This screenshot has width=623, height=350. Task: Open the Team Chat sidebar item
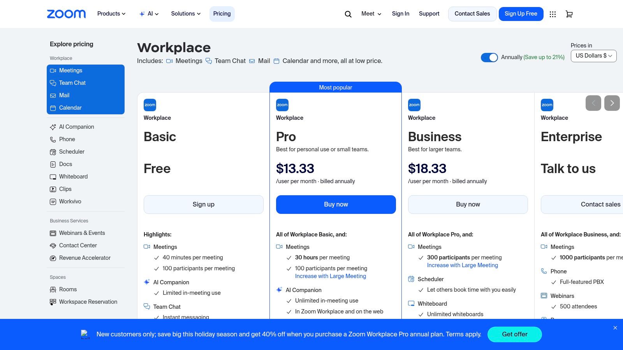[x=72, y=83]
